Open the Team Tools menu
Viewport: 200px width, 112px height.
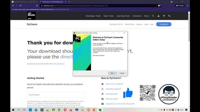[x=108, y=16]
